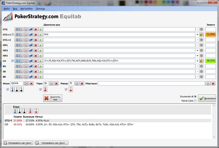Clear the SB range with red X
The image size is (219, 148).
click(36, 72)
